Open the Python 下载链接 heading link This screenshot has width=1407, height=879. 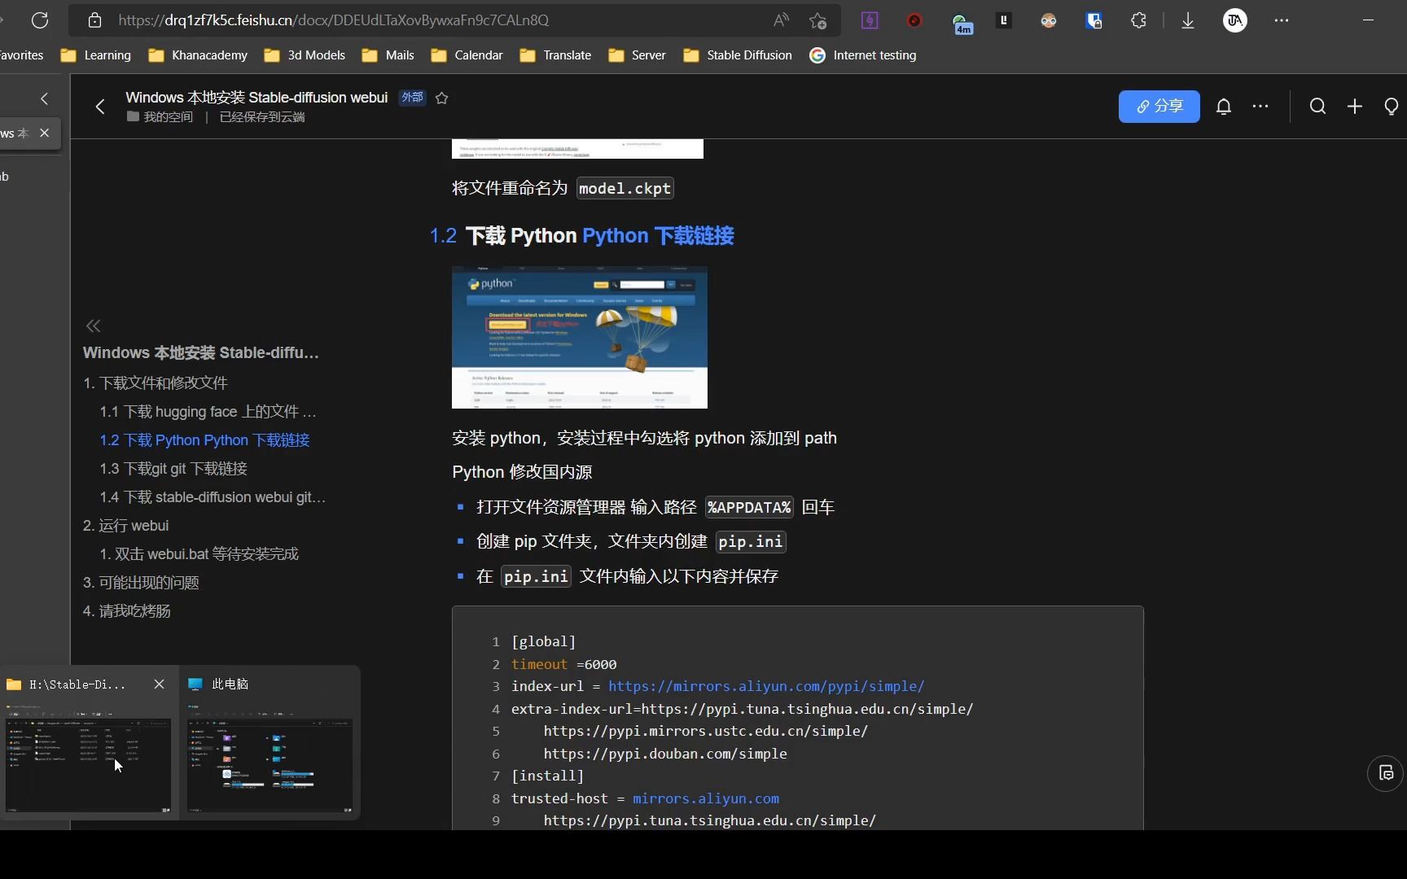[x=658, y=236]
